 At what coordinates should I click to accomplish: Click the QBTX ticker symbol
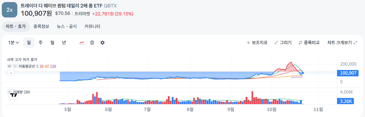click(110, 6)
